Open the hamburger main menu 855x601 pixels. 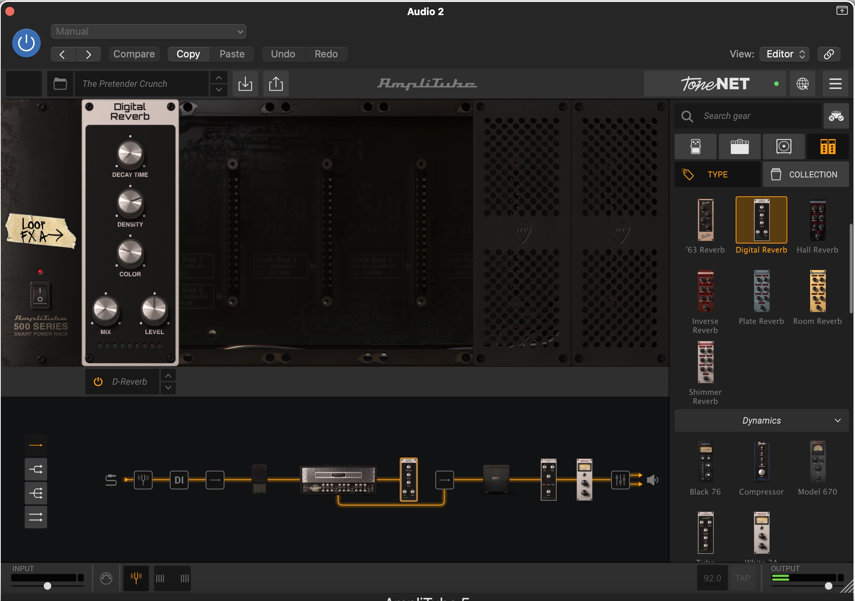pyautogui.click(x=835, y=84)
